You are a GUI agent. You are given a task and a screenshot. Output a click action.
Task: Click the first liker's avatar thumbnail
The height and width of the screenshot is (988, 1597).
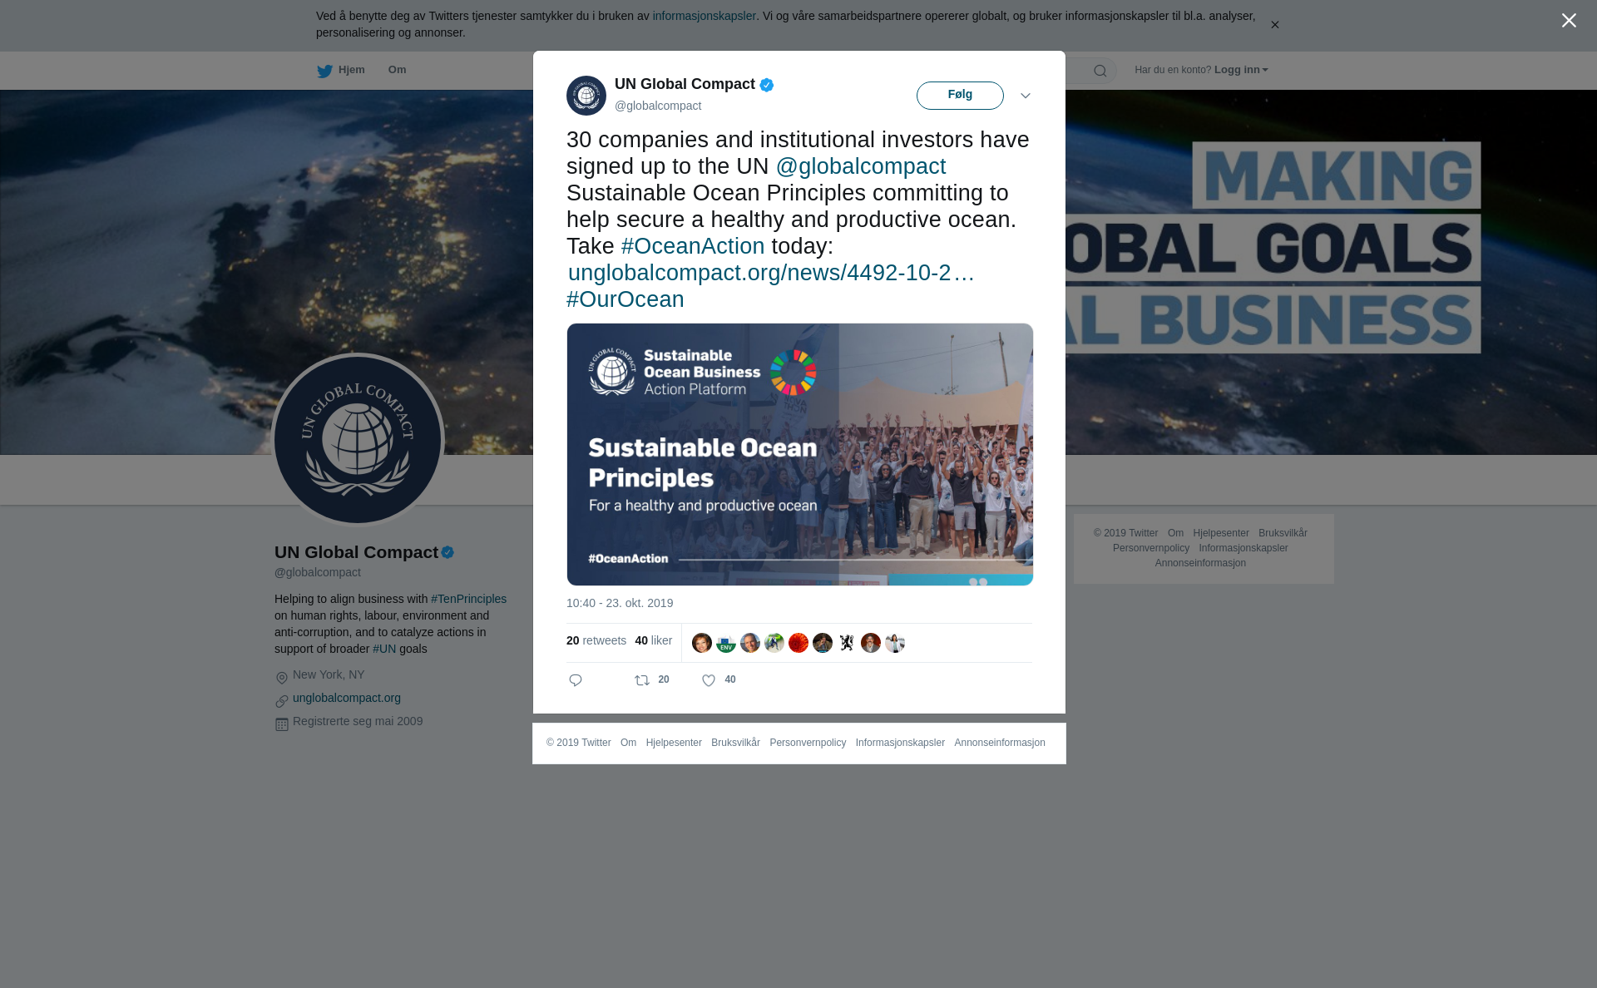702,643
